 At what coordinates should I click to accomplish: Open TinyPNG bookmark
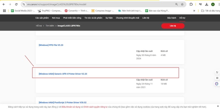coord(50,11)
